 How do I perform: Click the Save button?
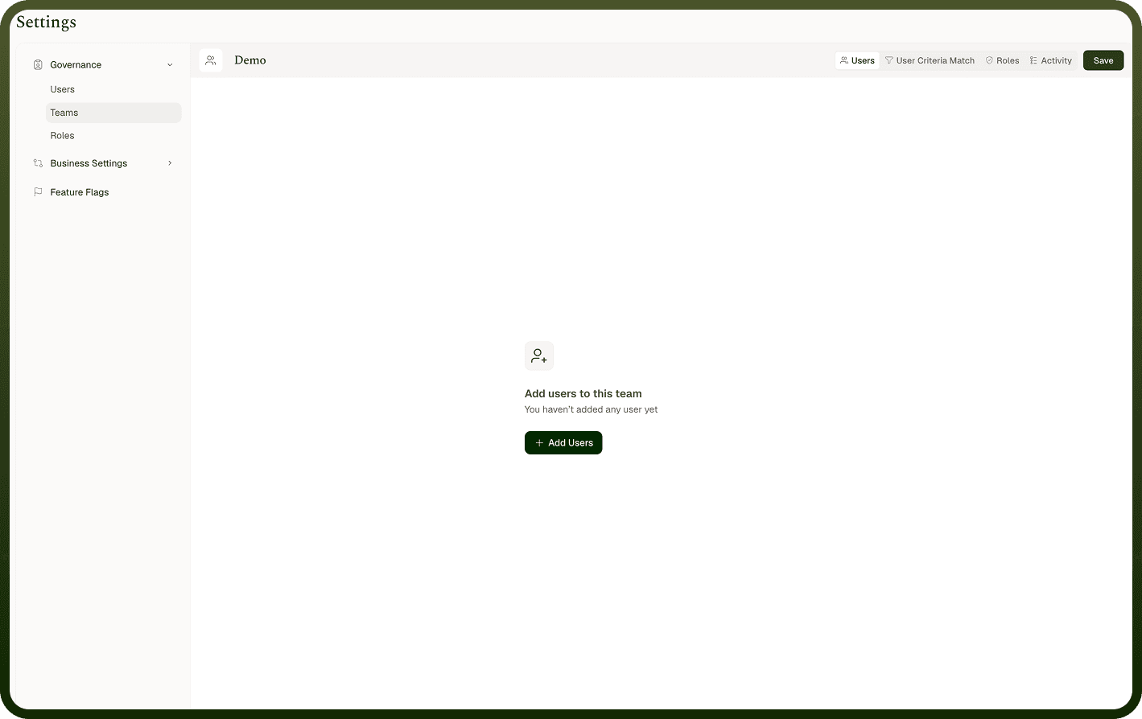pos(1103,60)
